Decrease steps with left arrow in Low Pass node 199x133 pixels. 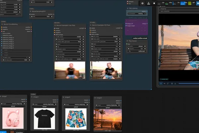pyautogui.click(x=56, y=44)
